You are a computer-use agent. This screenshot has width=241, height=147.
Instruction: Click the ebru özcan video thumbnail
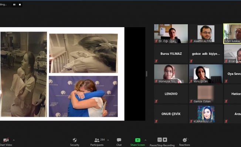206,73
